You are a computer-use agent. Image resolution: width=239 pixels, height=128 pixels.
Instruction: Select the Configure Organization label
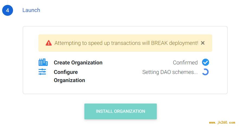[69, 76]
